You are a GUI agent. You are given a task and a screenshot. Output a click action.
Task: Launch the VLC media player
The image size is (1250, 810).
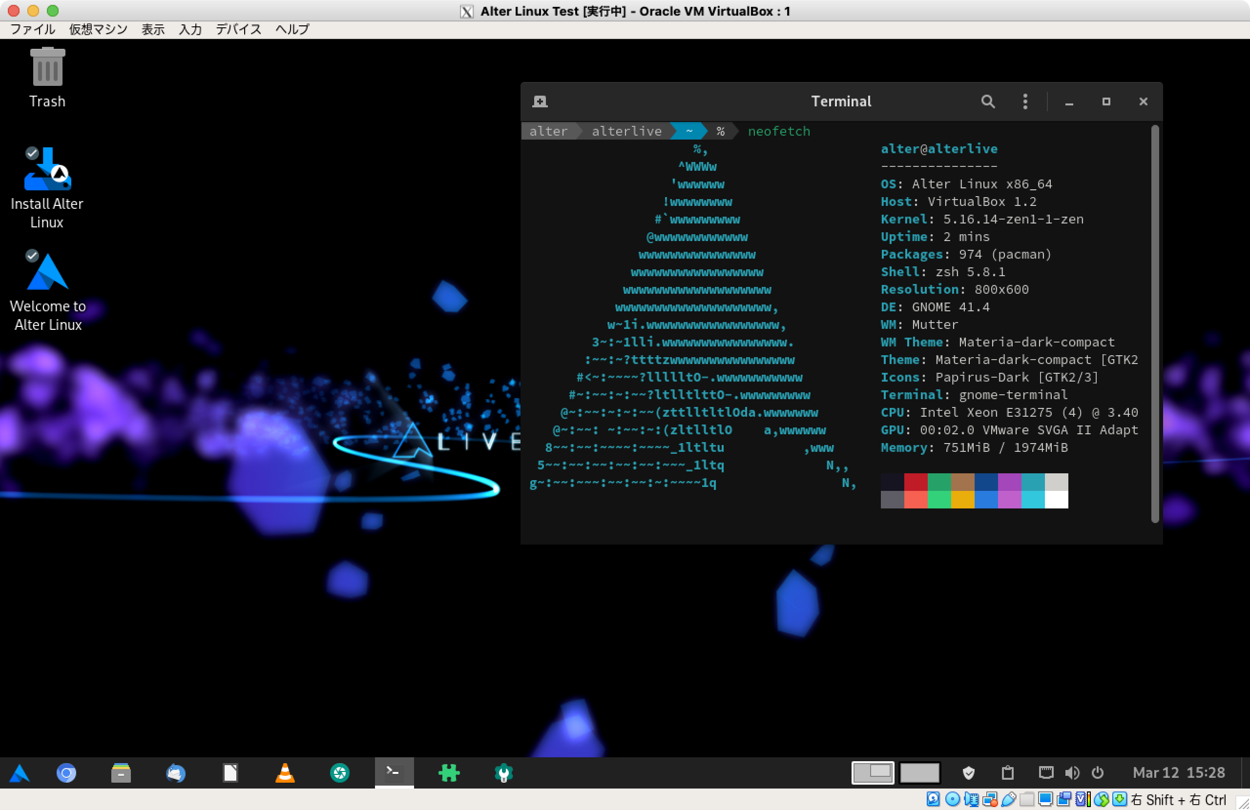coord(285,773)
